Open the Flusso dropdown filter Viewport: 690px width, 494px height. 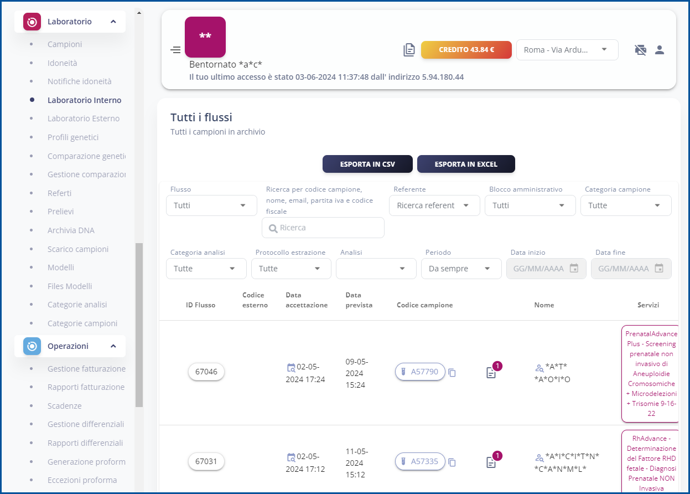(x=211, y=205)
